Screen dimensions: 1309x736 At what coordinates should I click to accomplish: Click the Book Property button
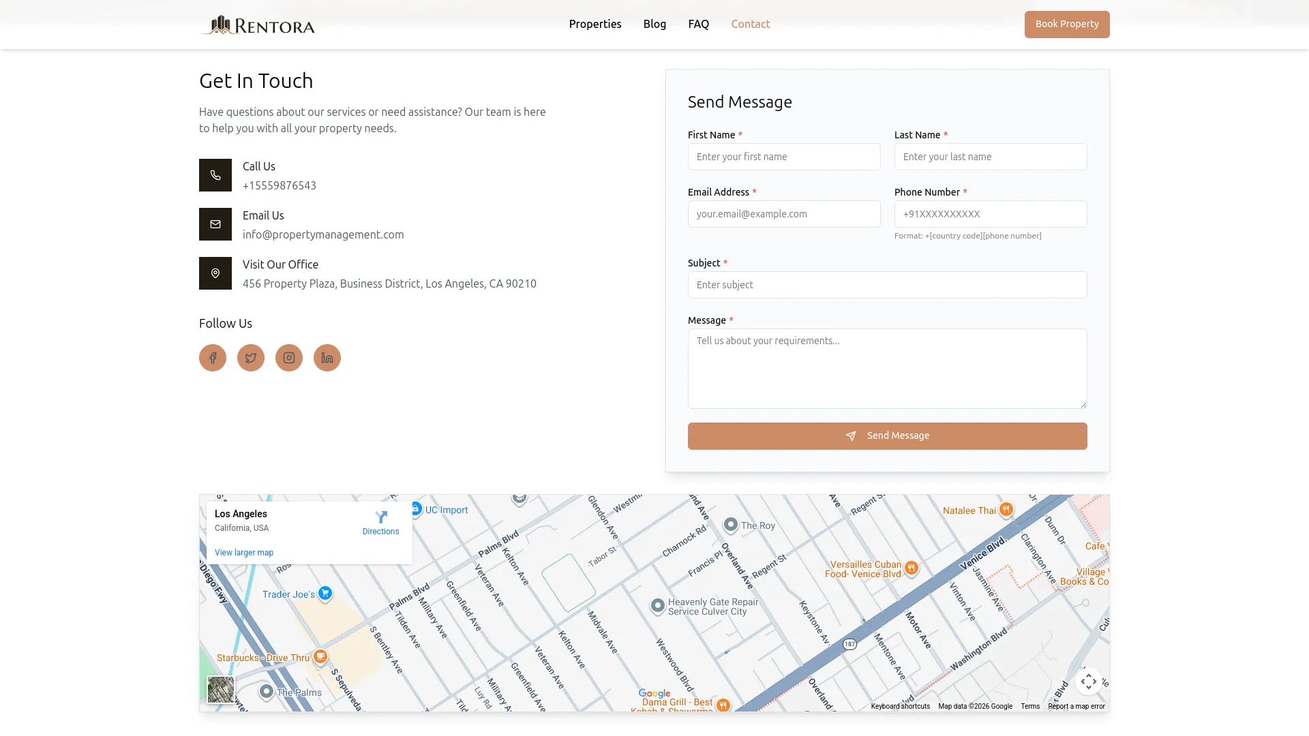click(x=1066, y=24)
